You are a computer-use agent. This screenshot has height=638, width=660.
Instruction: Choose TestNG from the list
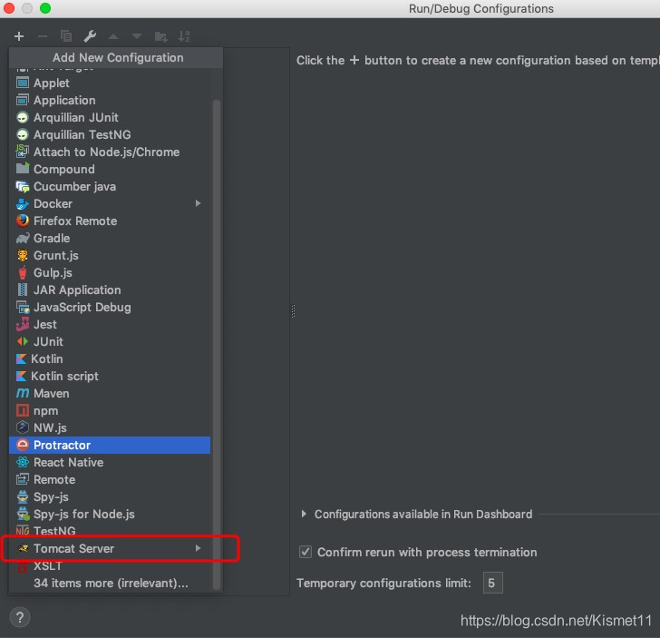(110, 531)
